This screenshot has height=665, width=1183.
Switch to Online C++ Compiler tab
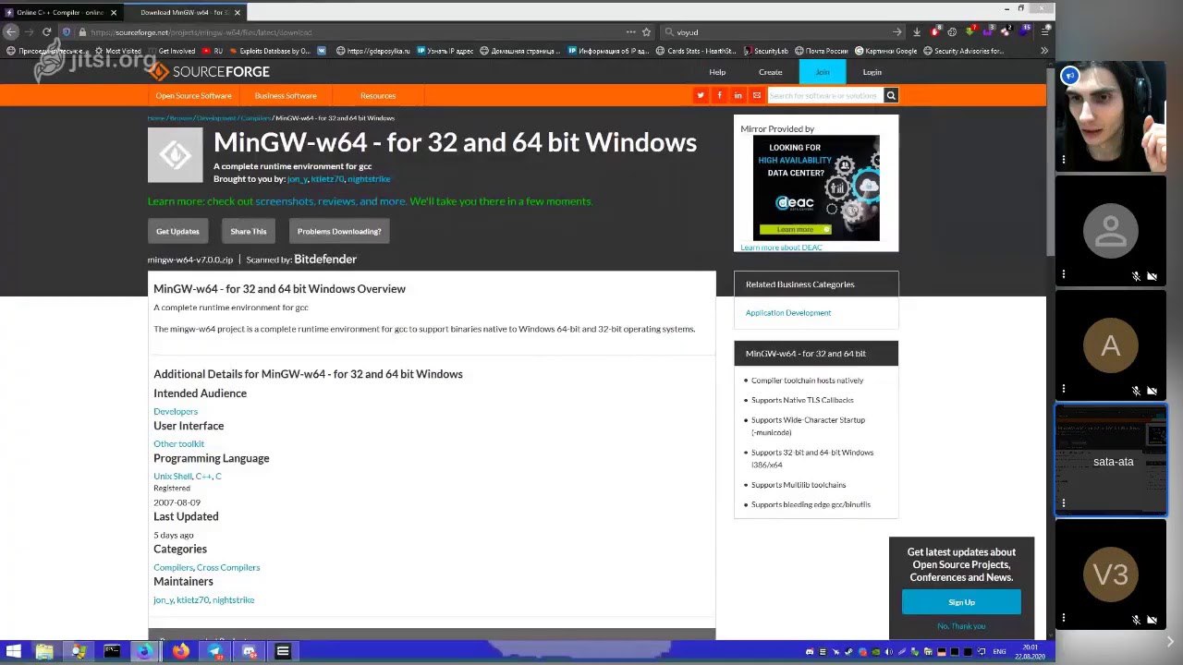pos(59,13)
